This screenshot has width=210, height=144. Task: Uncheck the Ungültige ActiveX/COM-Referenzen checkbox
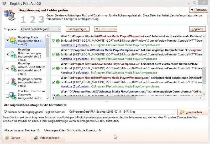7,68
